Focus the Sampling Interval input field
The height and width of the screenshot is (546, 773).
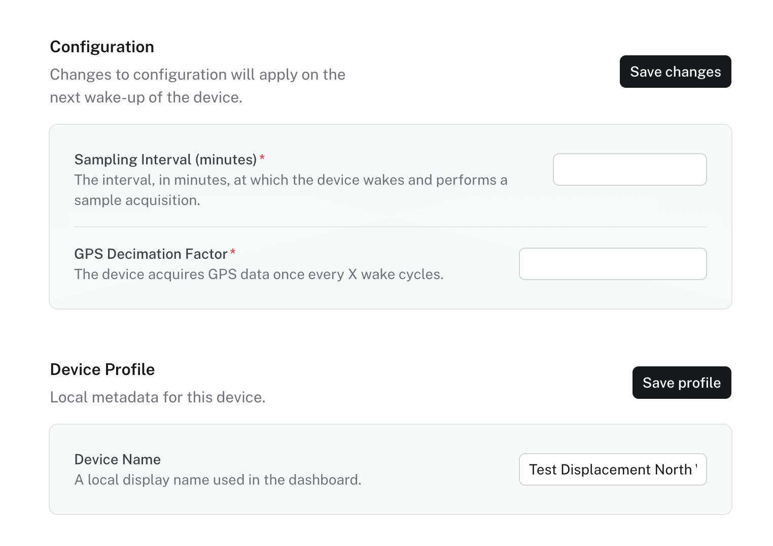tap(629, 169)
